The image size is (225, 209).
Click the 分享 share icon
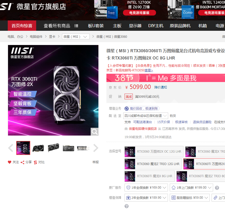[x=22, y=162]
